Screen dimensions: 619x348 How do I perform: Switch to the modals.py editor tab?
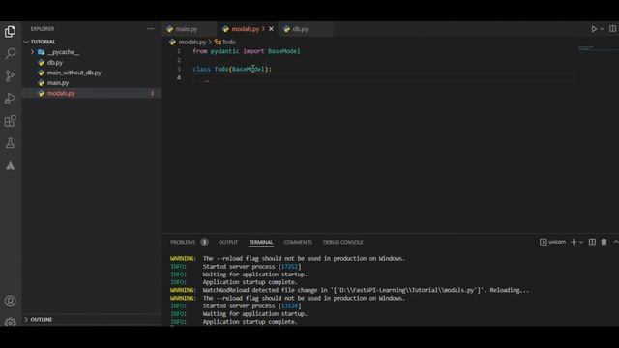[x=244, y=29]
